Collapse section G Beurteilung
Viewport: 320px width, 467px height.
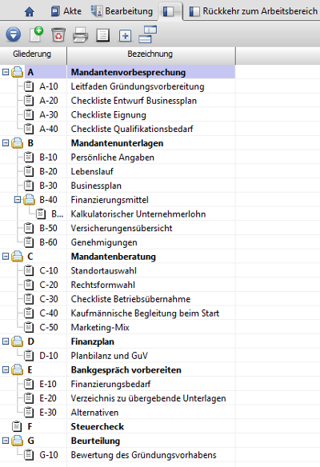click(6, 441)
